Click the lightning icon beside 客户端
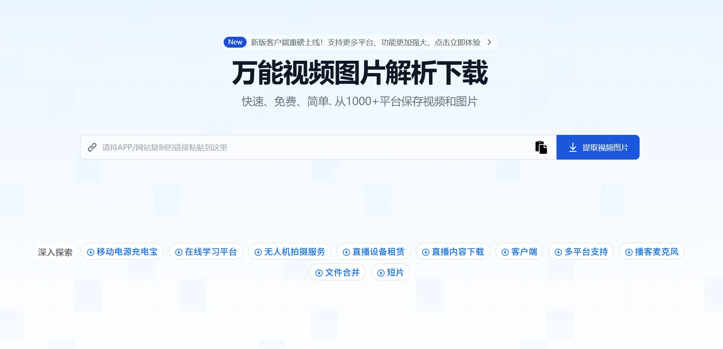The image size is (723, 349). pyautogui.click(x=505, y=252)
